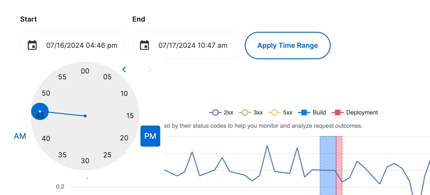Select minute 00 on the clock dial
The image size is (430, 195).
click(85, 71)
